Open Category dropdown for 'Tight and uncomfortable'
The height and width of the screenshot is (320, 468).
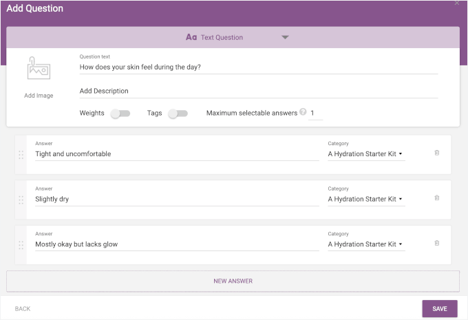365,154
